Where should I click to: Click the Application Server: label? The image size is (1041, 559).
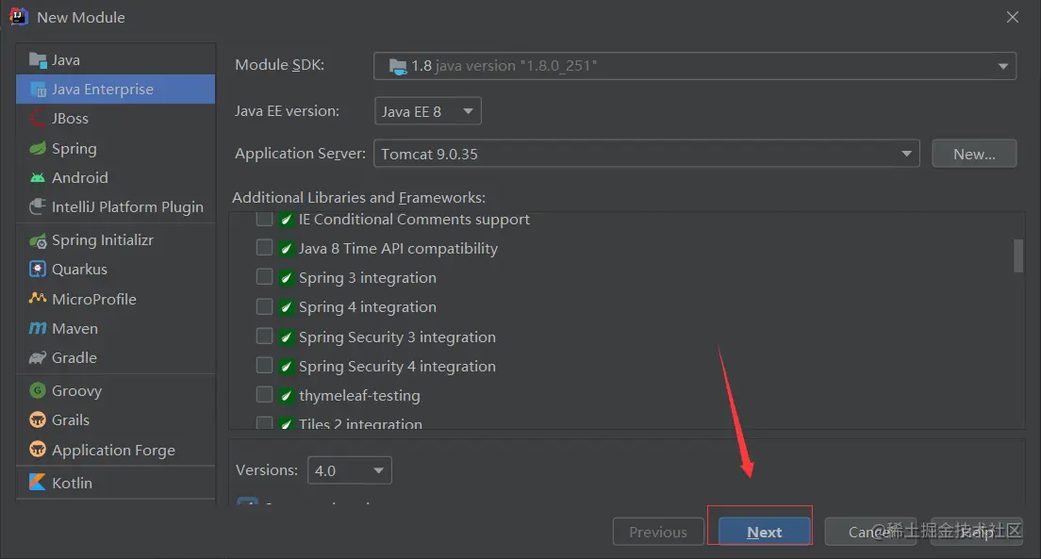(300, 154)
